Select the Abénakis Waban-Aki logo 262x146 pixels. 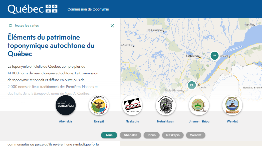(x=66, y=105)
